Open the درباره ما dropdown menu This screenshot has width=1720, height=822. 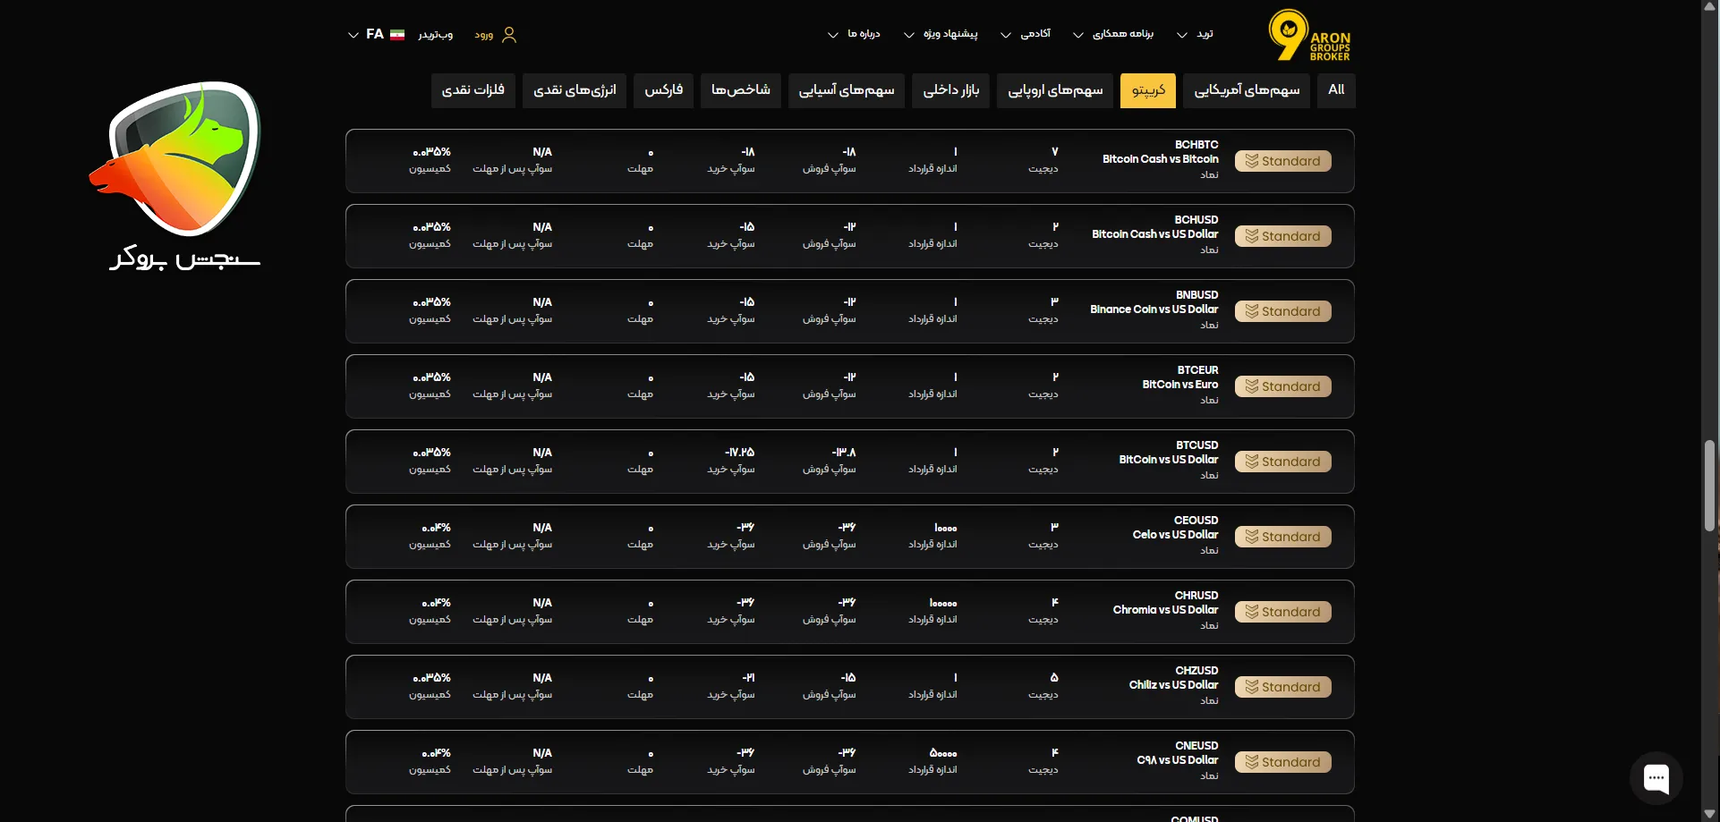point(855,34)
